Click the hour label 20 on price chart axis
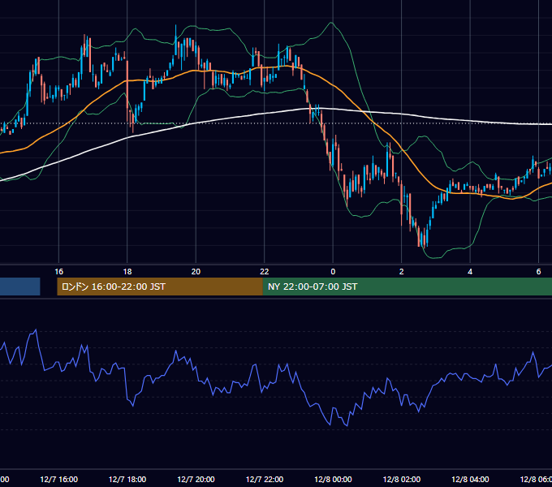 pos(196,271)
